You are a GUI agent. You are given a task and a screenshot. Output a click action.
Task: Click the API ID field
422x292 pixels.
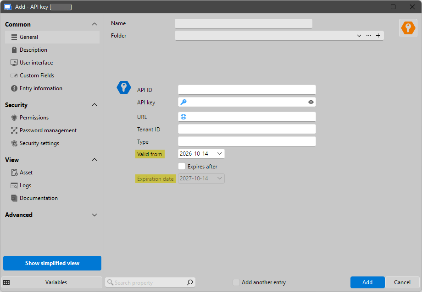[247, 90]
